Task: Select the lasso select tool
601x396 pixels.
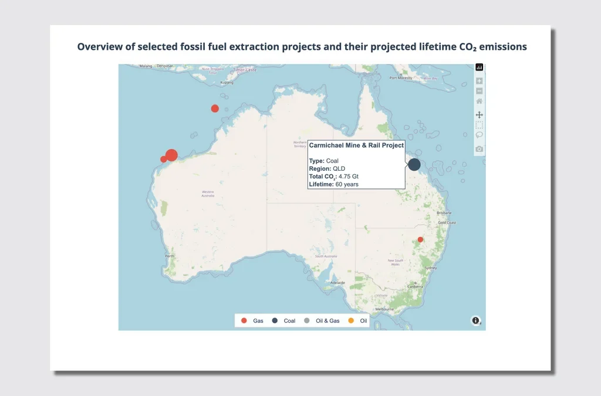Action: [x=479, y=135]
